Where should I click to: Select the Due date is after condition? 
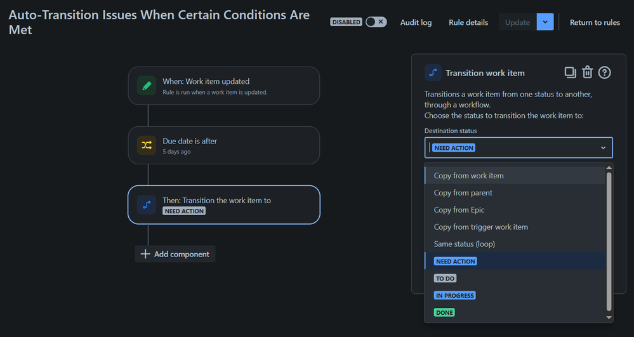pos(224,145)
